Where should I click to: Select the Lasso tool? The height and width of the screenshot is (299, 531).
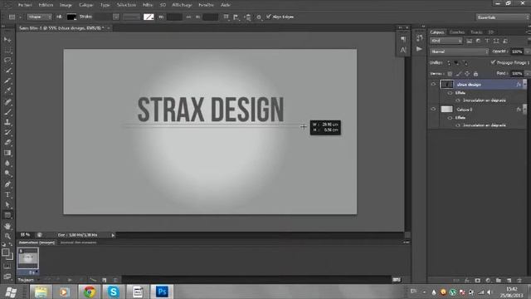coord(7,61)
